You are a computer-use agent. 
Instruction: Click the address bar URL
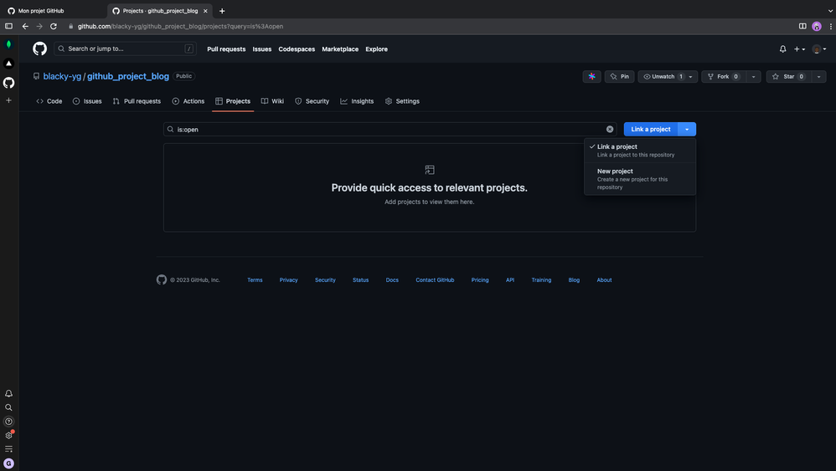[180, 26]
